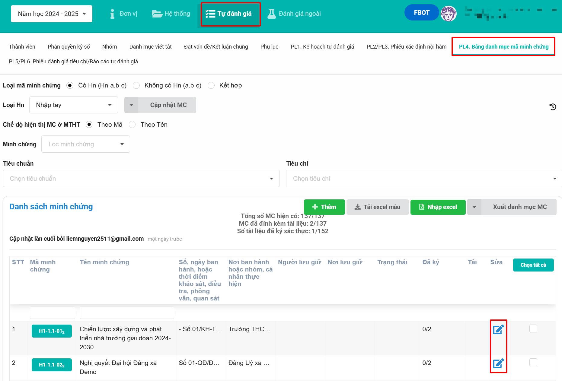Click the H1-1.1-01 evidence code badge
Image resolution: width=562 pixels, height=381 pixels.
[x=52, y=331]
